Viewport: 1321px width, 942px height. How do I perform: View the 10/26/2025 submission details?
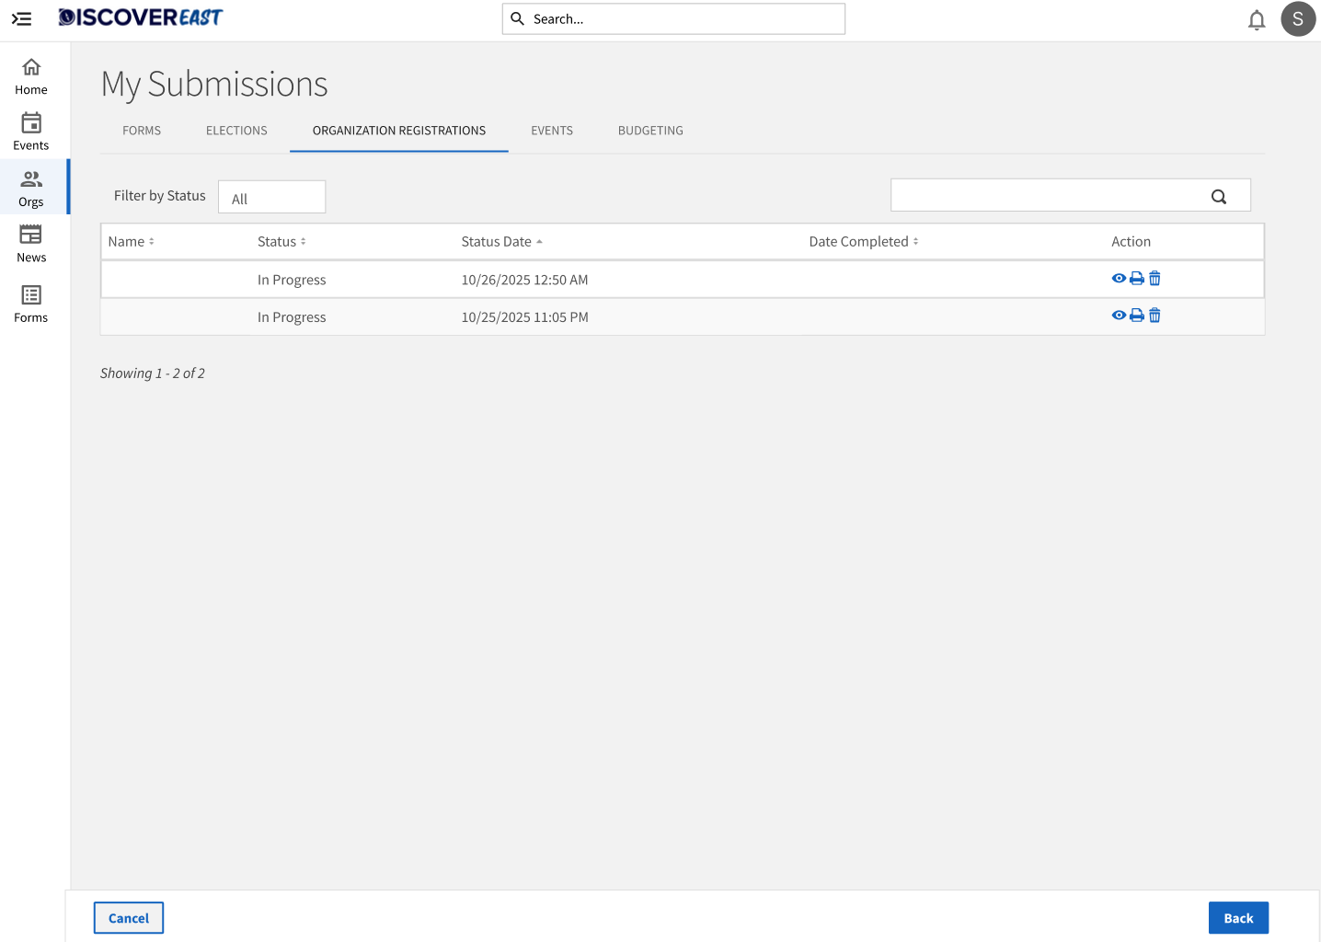point(1119,279)
